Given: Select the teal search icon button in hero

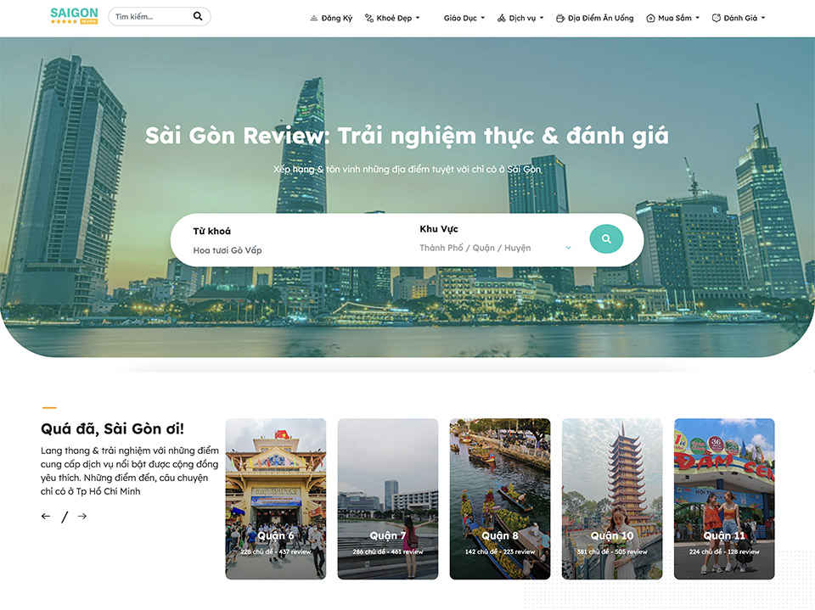Looking at the screenshot, I should [x=606, y=238].
